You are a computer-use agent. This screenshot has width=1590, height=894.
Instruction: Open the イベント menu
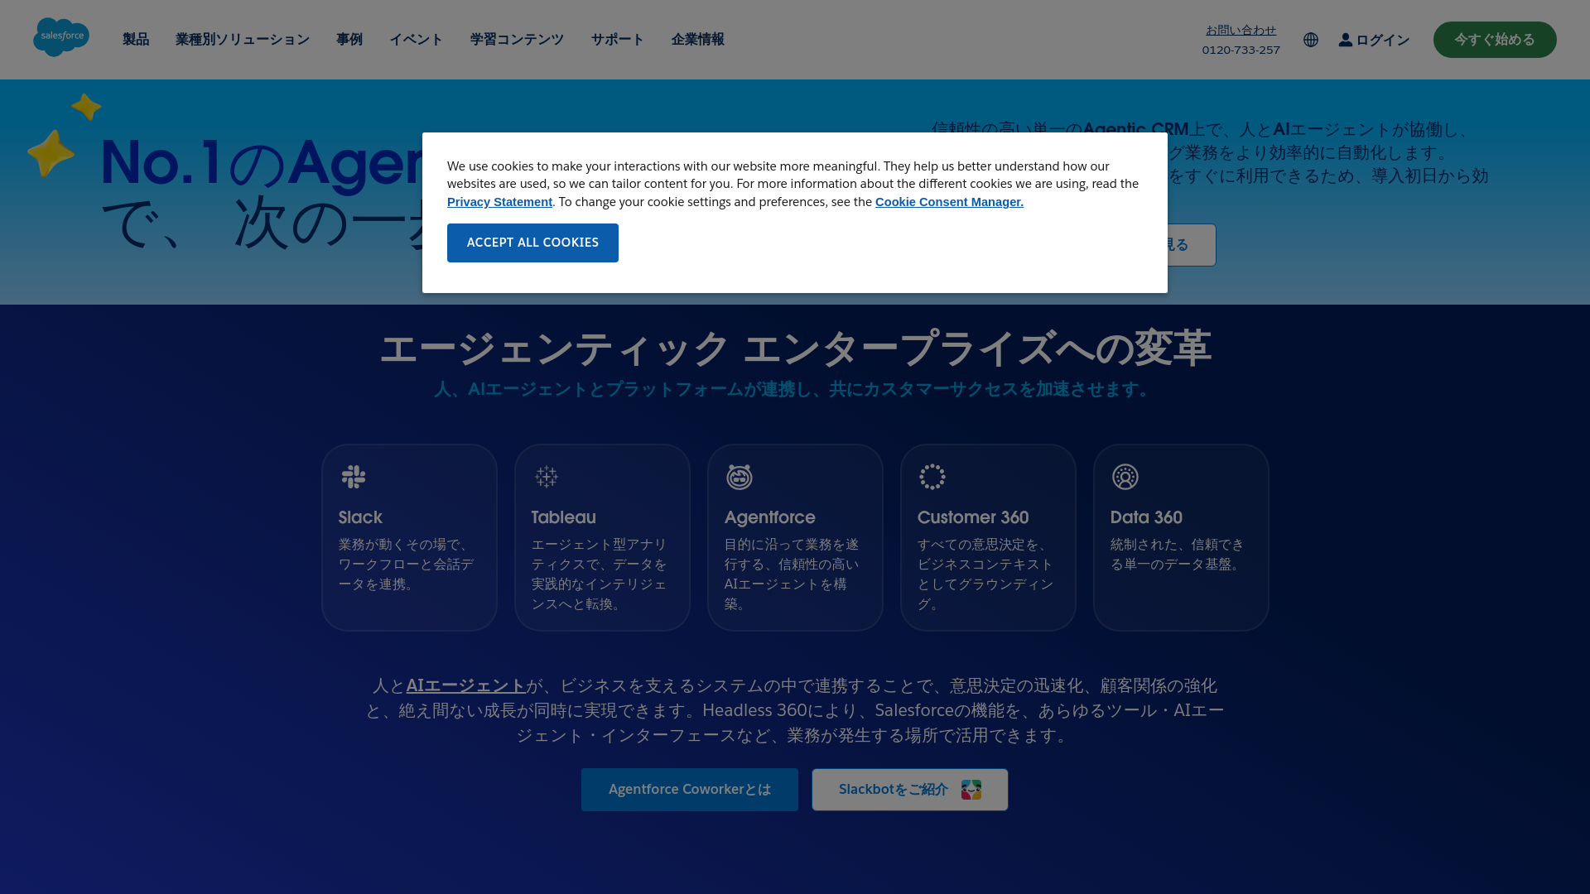417,40
